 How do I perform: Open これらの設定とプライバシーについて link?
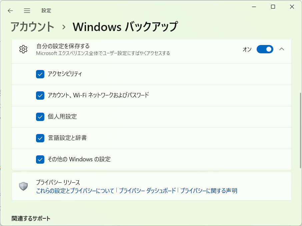tap(75, 191)
